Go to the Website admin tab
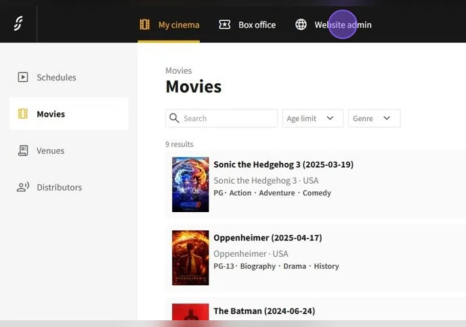Image resolution: width=466 pixels, height=327 pixels. pyautogui.click(x=343, y=25)
